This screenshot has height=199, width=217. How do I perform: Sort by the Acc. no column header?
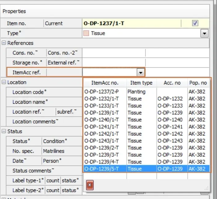click(x=172, y=83)
